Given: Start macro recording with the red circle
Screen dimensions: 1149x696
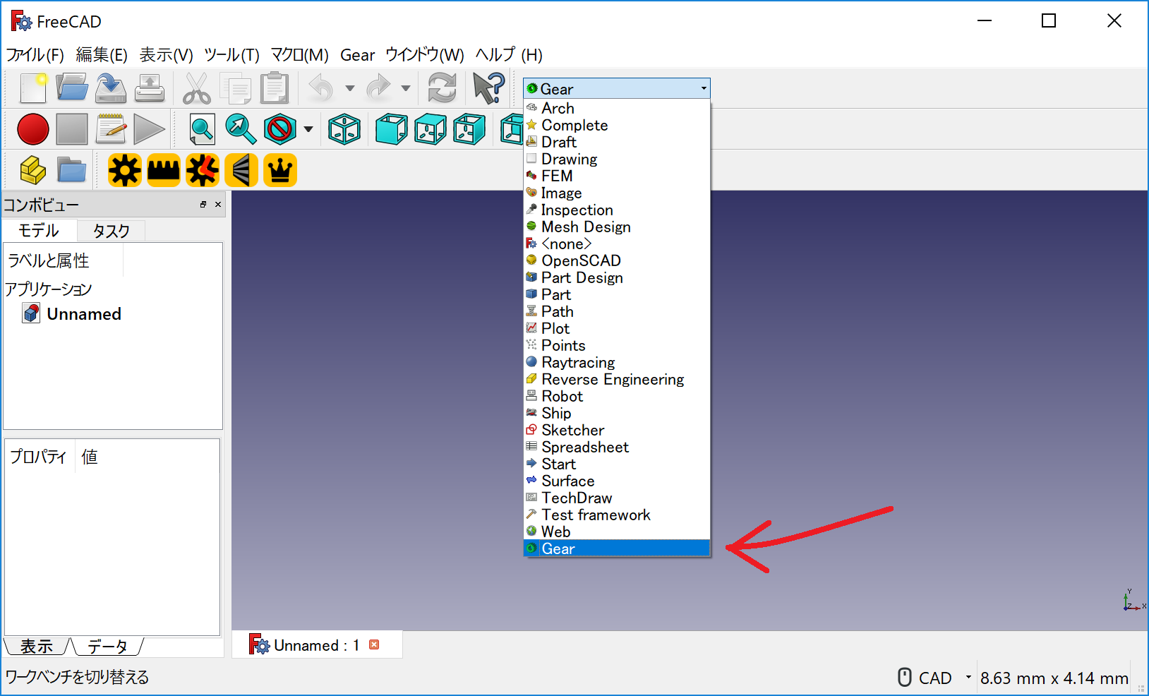Looking at the screenshot, I should click(x=33, y=129).
